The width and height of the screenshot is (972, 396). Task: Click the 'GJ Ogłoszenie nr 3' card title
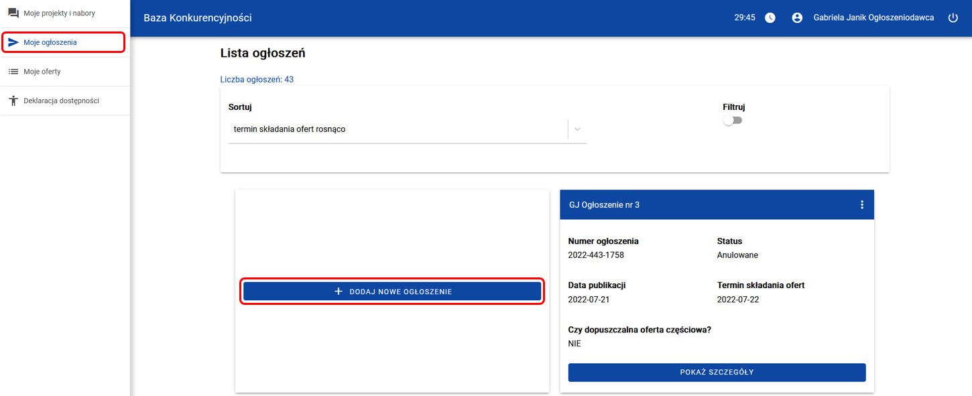pyautogui.click(x=604, y=205)
